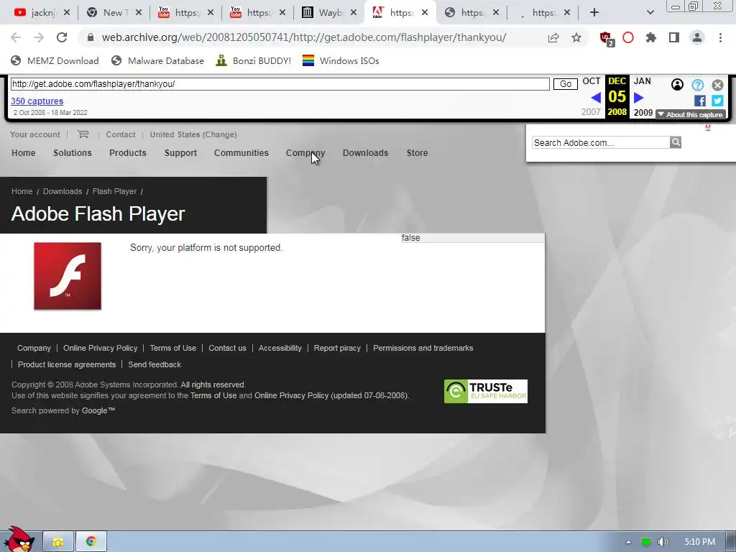Select OCT in Wayback timeline

pos(592,81)
